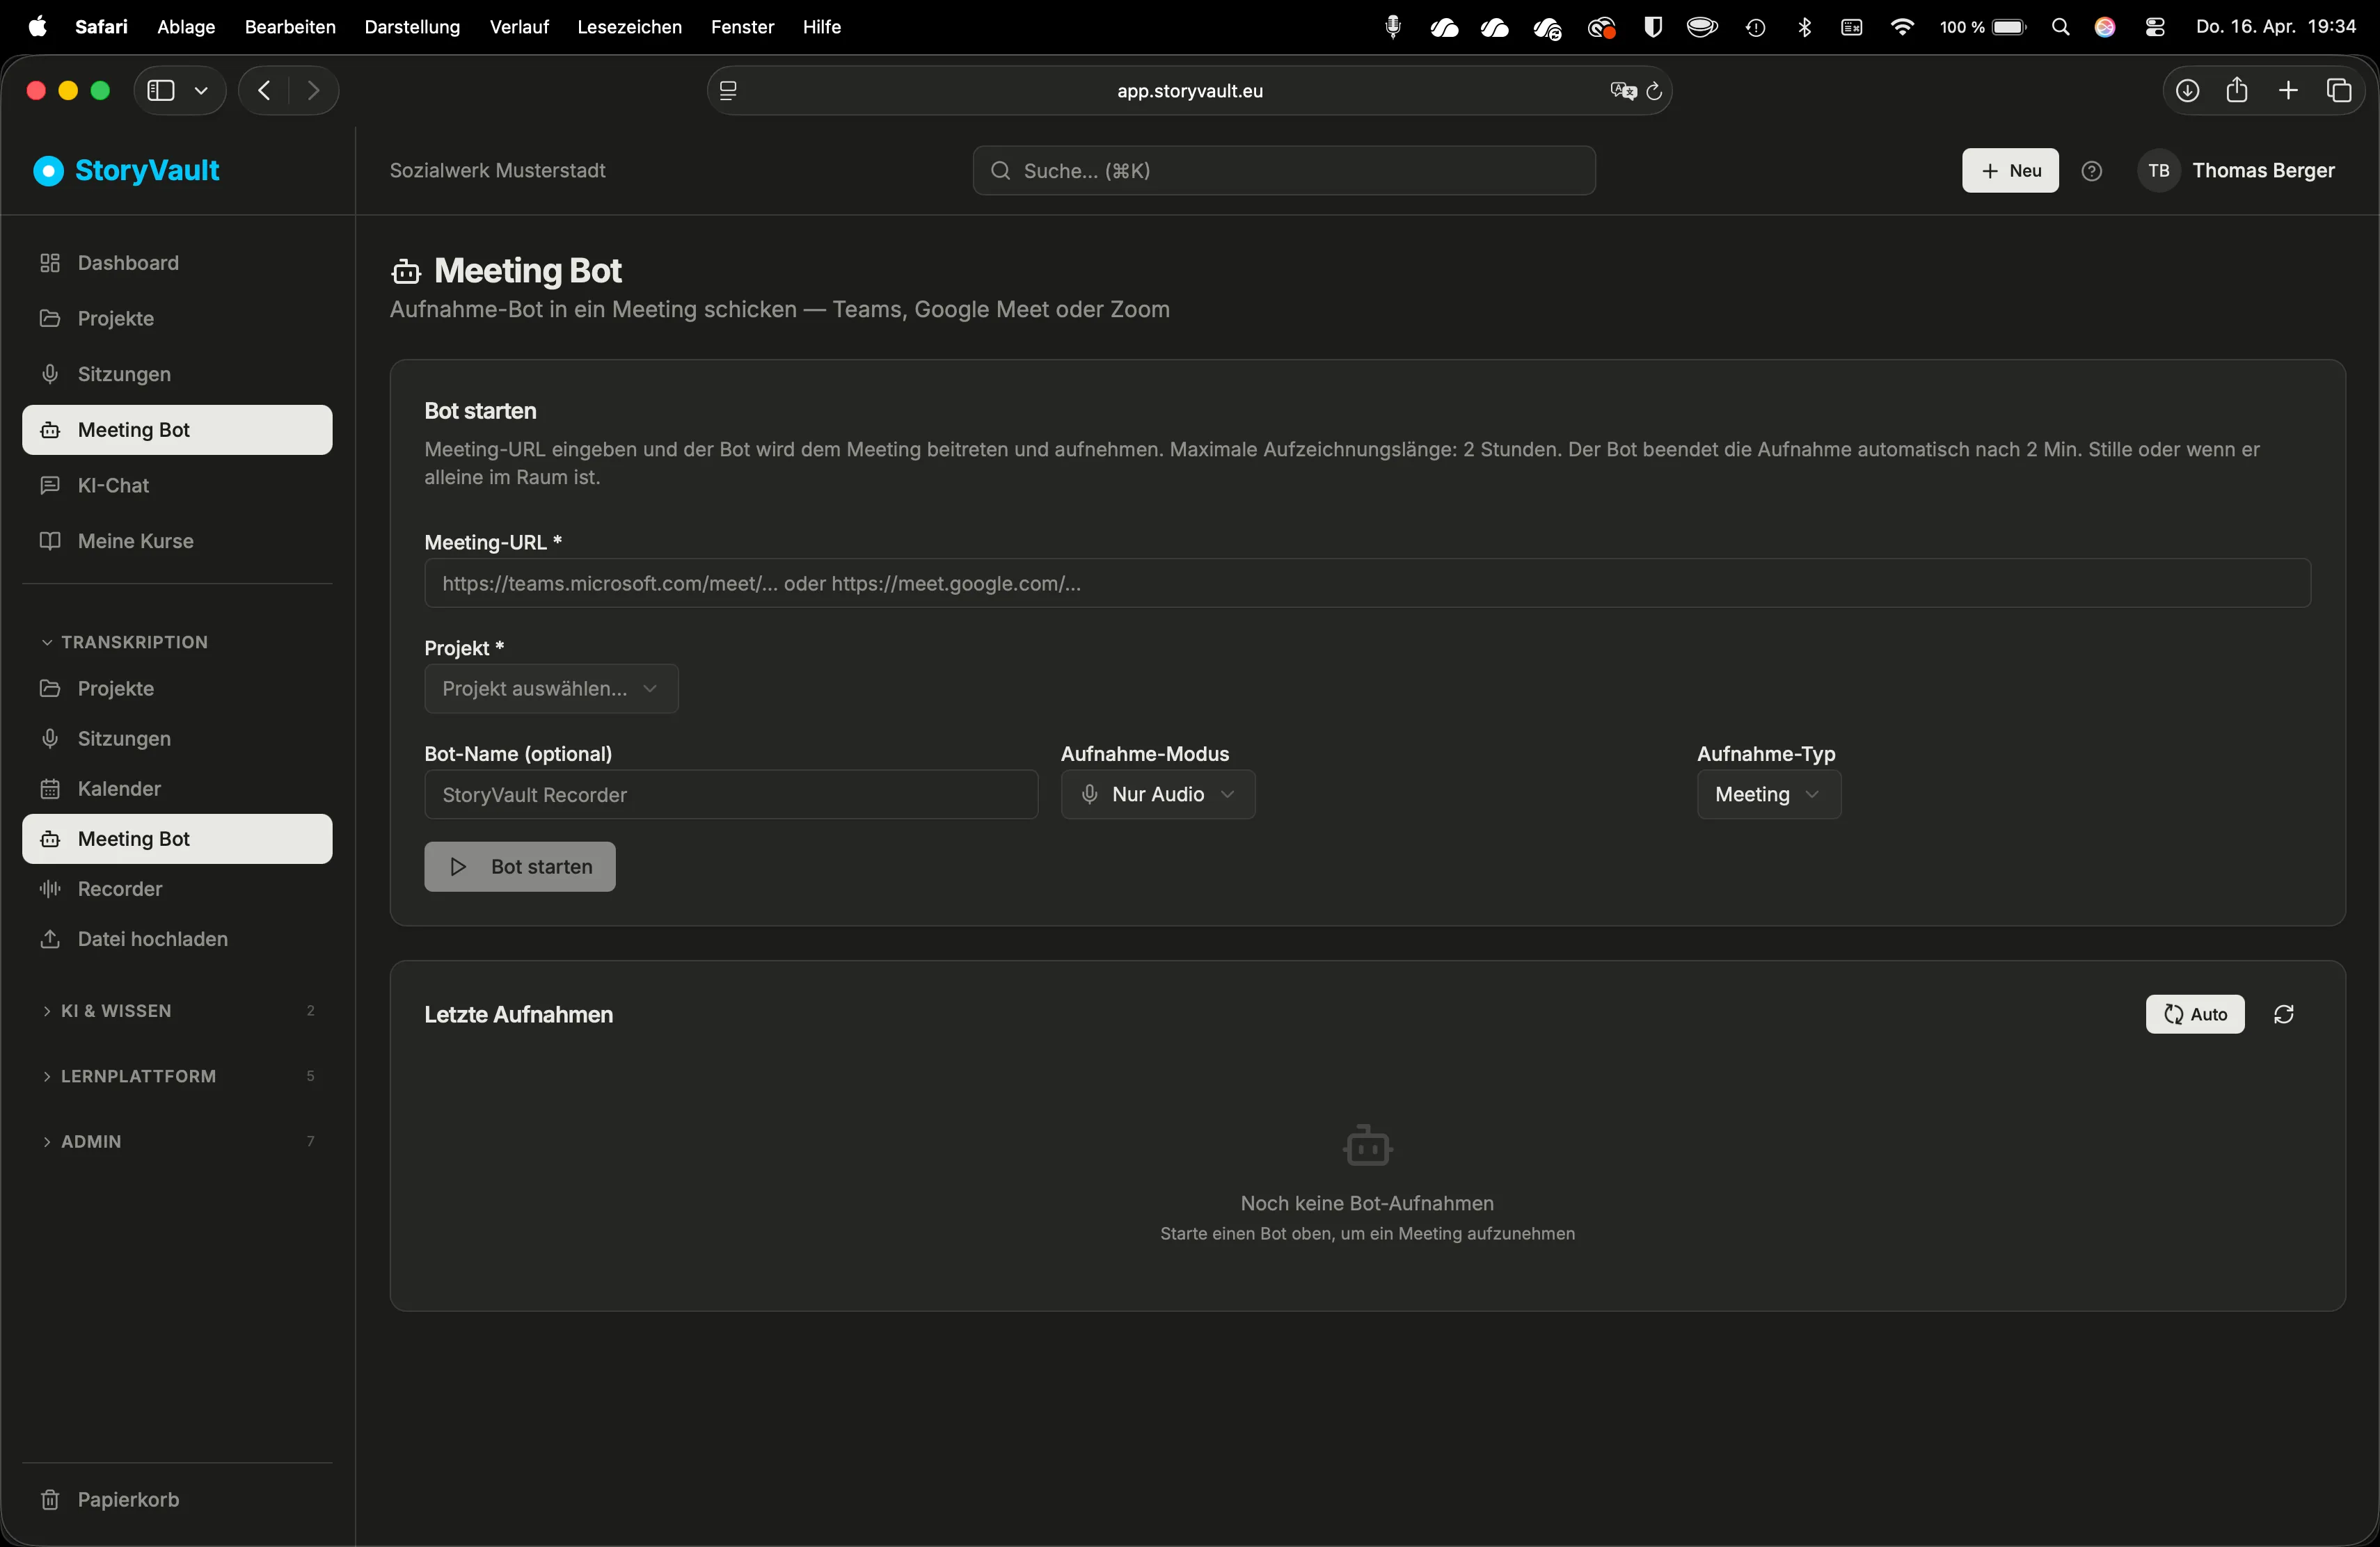The width and height of the screenshot is (2380, 1547).
Task: Show Safari tab overview
Action: point(2339,91)
